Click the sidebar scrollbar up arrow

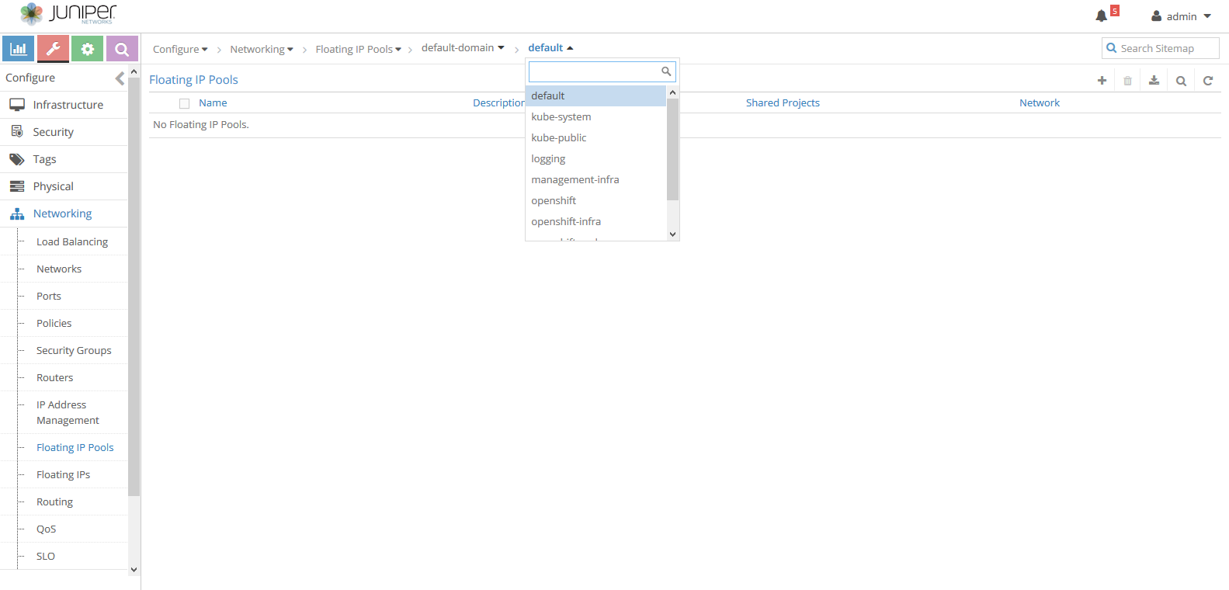134,71
